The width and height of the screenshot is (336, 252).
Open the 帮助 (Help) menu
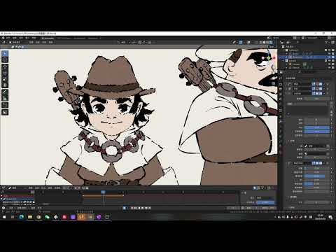[34, 38]
